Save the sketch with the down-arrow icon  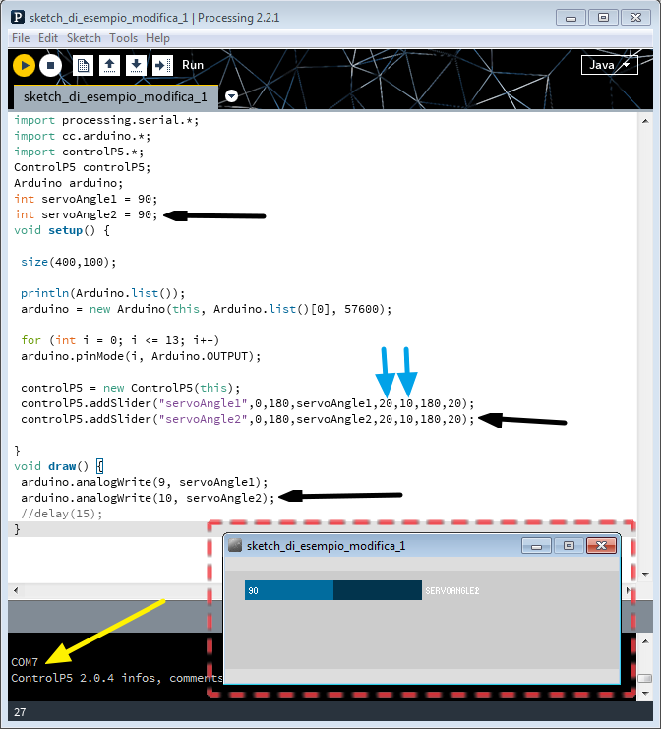(x=136, y=65)
